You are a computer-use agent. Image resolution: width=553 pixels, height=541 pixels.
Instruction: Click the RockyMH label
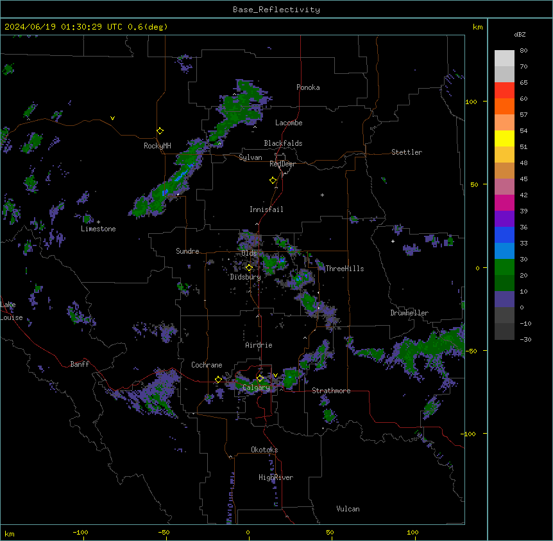click(157, 145)
